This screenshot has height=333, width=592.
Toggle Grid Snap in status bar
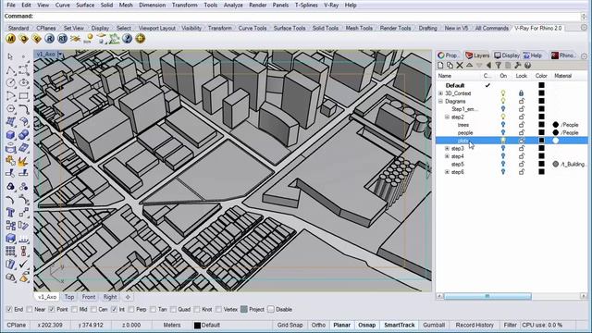coord(290,325)
